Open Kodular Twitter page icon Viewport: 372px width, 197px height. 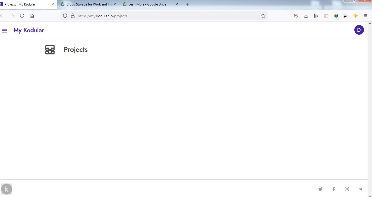320,189
